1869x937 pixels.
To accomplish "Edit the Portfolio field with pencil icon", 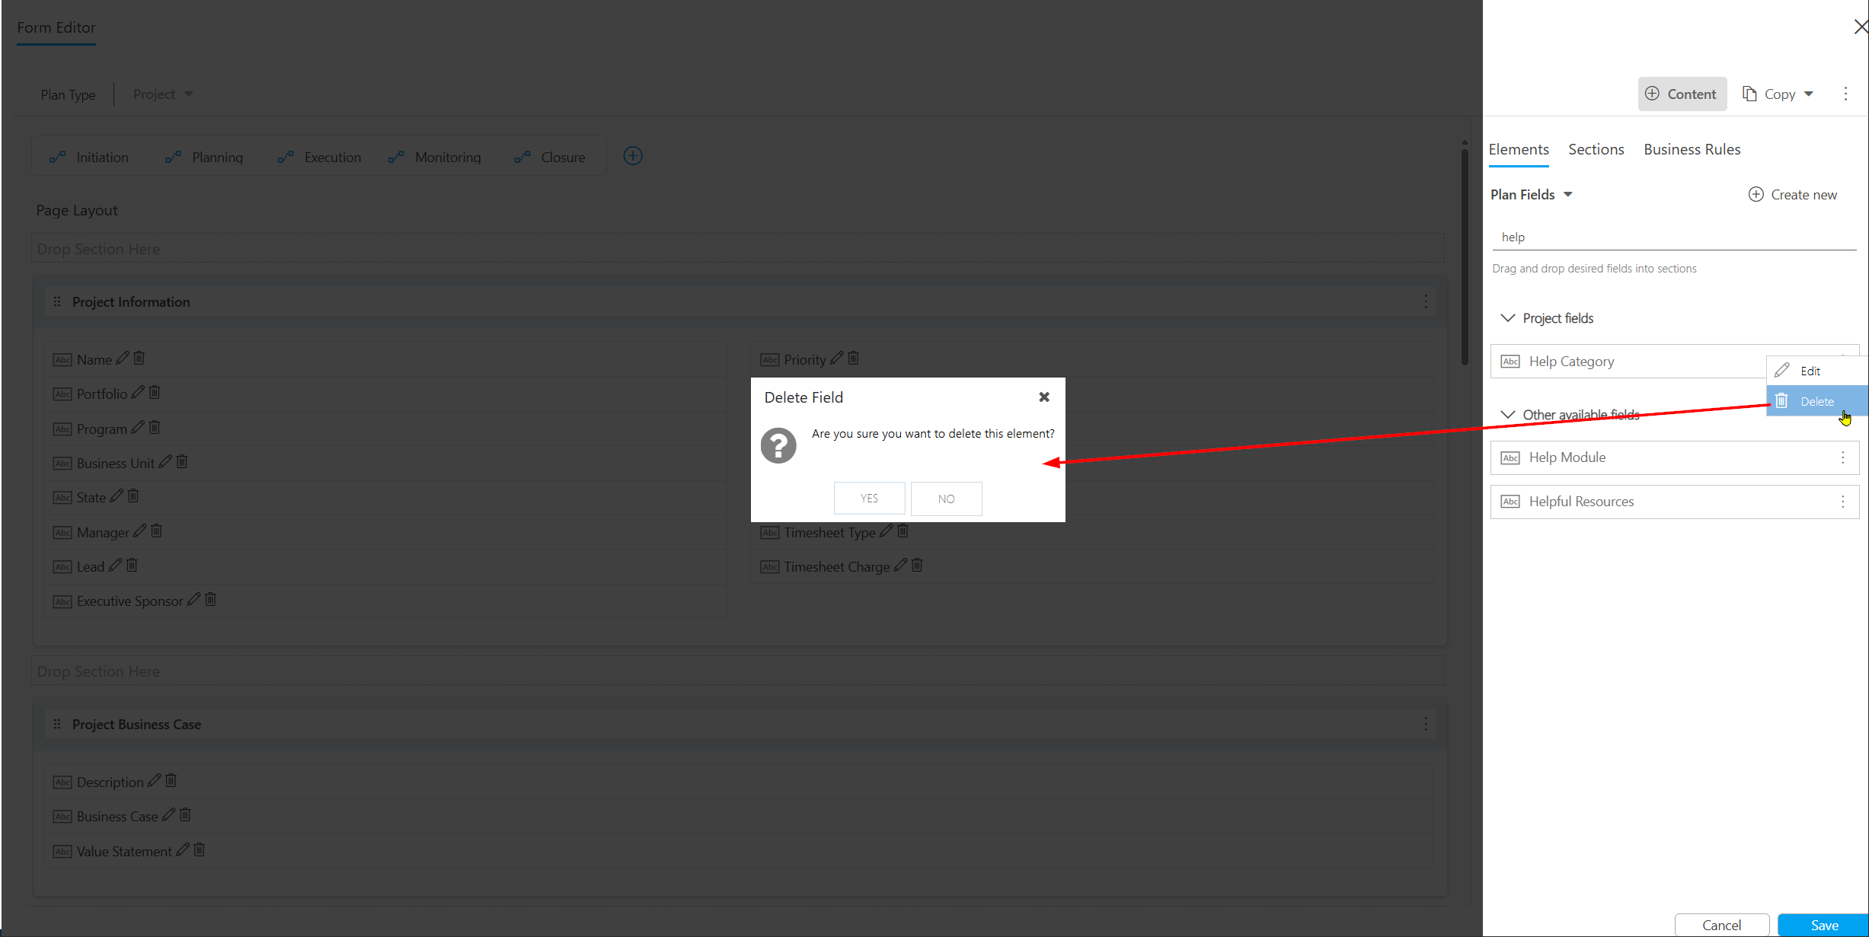I will tap(138, 393).
